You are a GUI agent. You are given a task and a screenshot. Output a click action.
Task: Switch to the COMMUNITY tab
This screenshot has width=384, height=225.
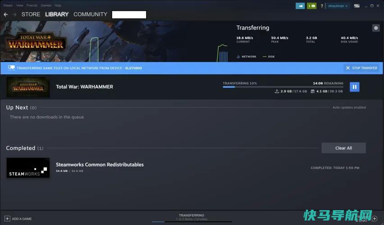tap(91, 14)
